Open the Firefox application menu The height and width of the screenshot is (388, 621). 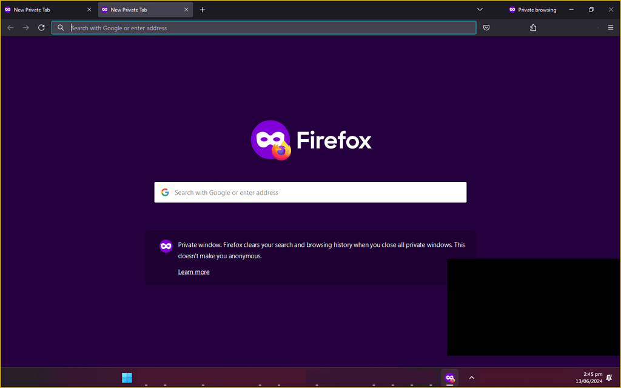click(x=610, y=27)
